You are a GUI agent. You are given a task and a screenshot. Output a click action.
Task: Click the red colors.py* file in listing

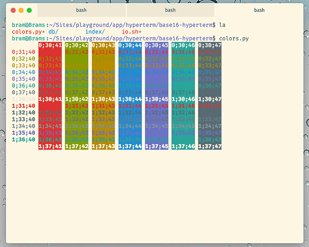coord(28,32)
